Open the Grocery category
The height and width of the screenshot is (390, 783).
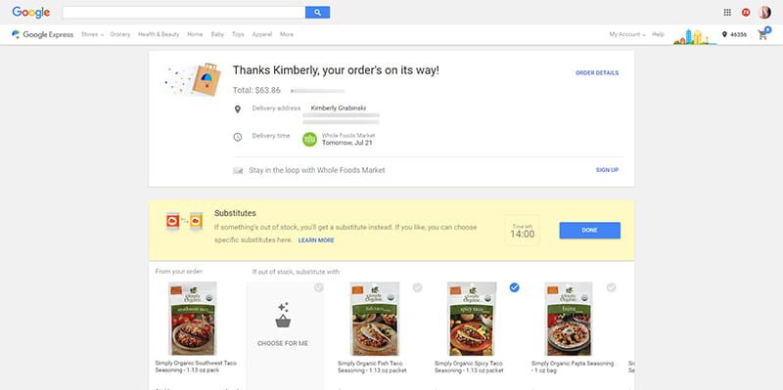point(119,34)
